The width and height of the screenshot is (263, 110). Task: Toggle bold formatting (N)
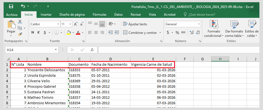click(x=33, y=32)
